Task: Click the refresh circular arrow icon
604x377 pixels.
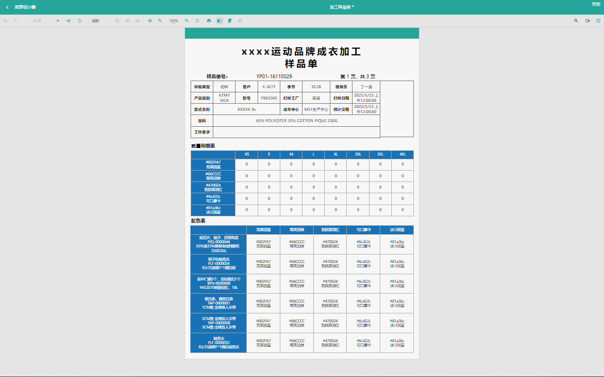Action: pos(80,21)
